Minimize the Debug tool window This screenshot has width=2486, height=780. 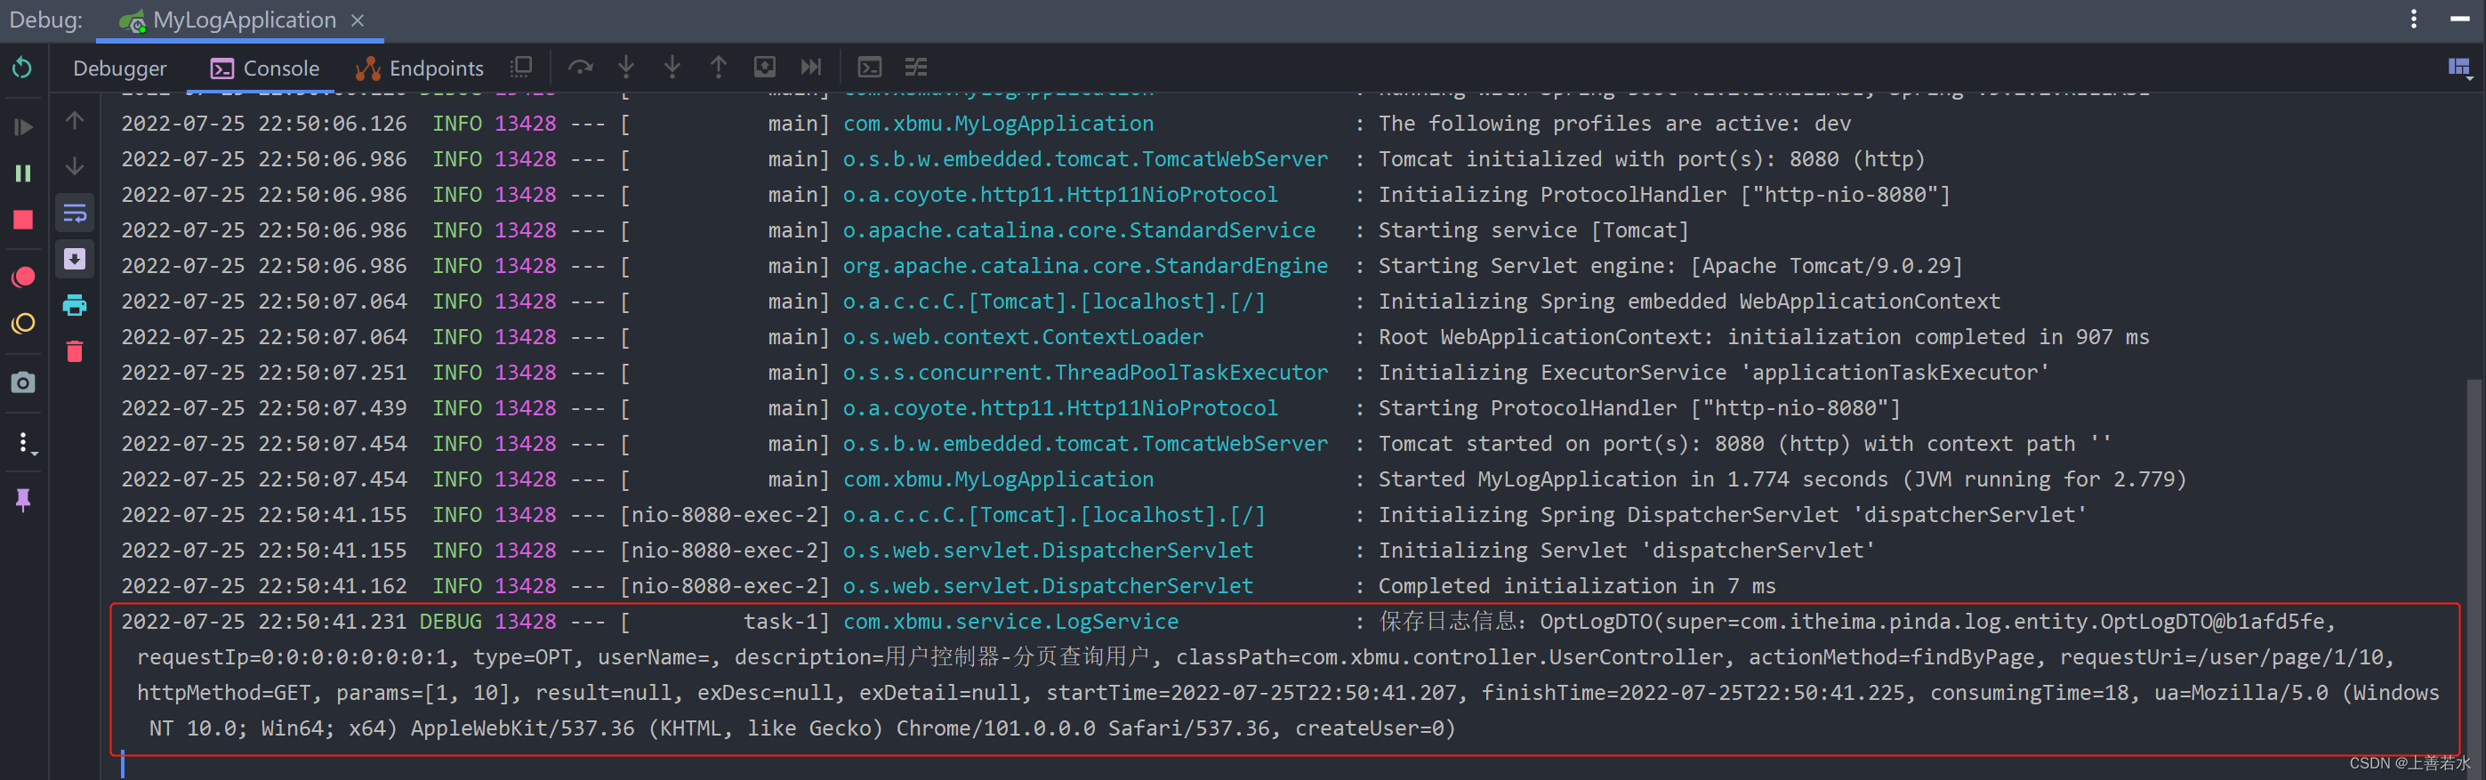click(2460, 20)
